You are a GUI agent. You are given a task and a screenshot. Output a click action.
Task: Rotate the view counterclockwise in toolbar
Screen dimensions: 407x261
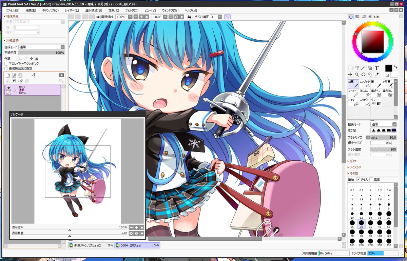click(x=171, y=17)
